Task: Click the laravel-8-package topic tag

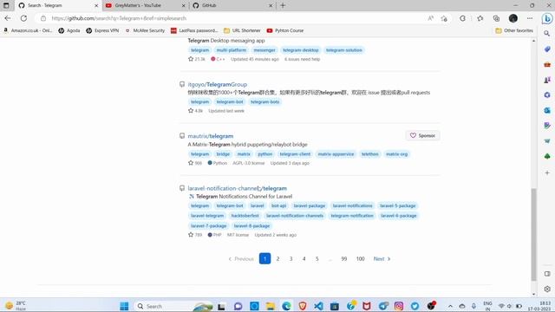Action: [x=252, y=225]
